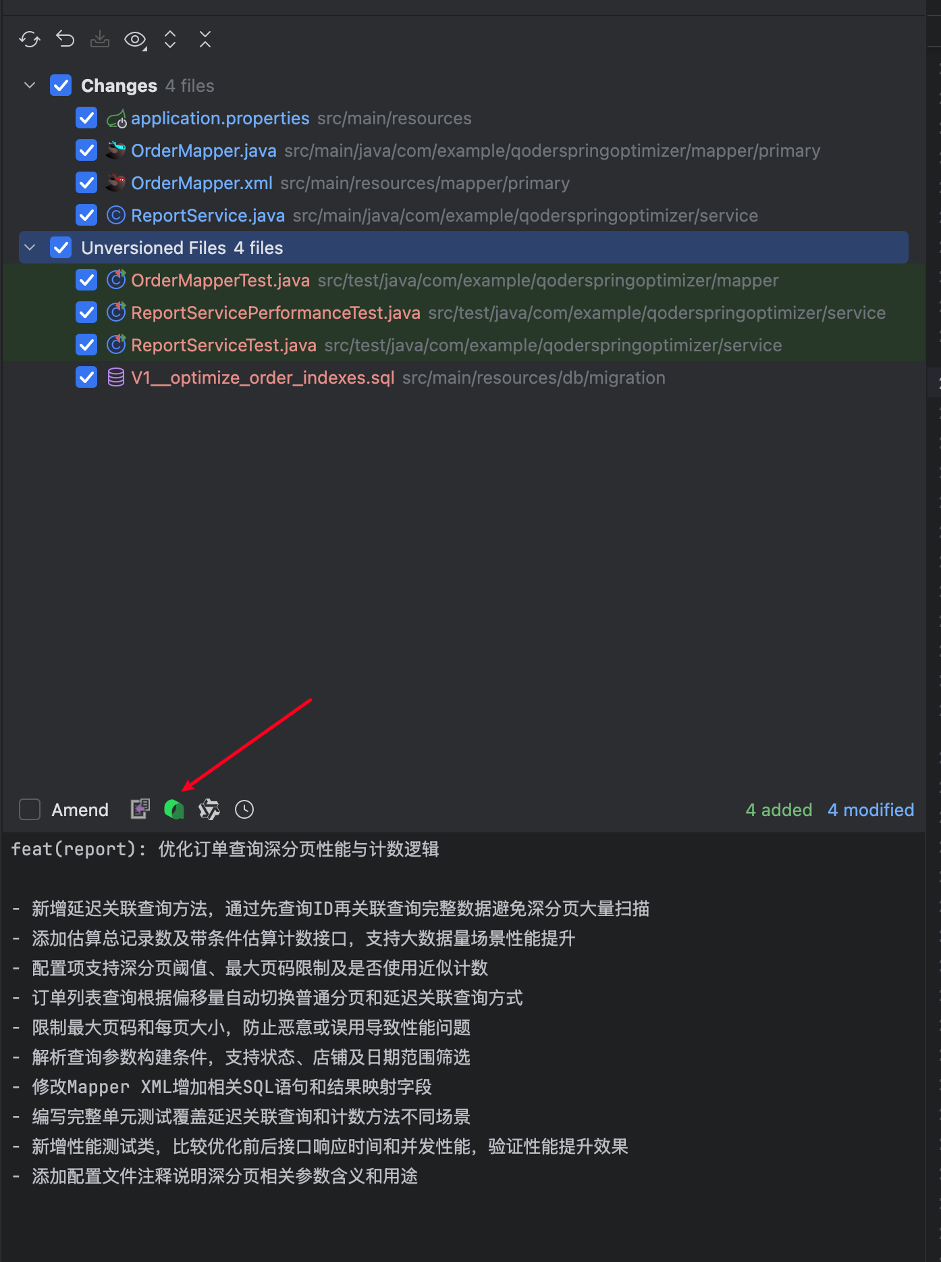Click the Shelve changes icon
The height and width of the screenshot is (1262, 941).
100,40
